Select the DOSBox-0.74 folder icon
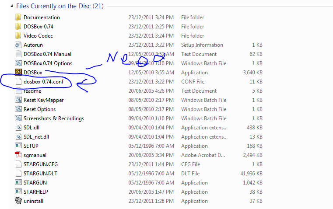 [18, 27]
